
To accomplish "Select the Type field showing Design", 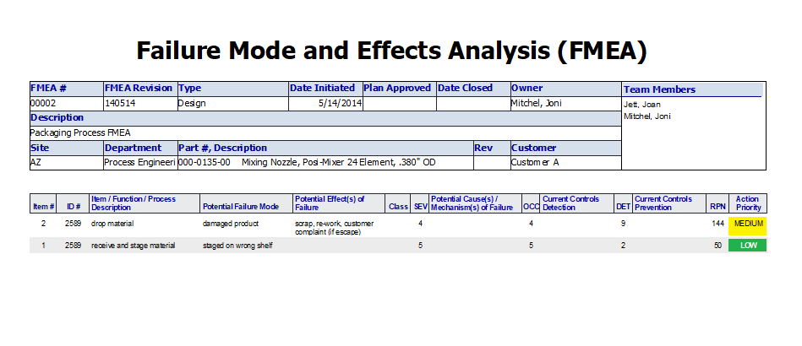I will click(x=192, y=103).
